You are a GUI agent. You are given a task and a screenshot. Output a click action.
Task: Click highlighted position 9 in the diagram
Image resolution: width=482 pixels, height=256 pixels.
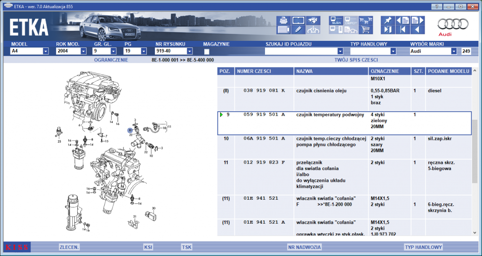[130, 130]
